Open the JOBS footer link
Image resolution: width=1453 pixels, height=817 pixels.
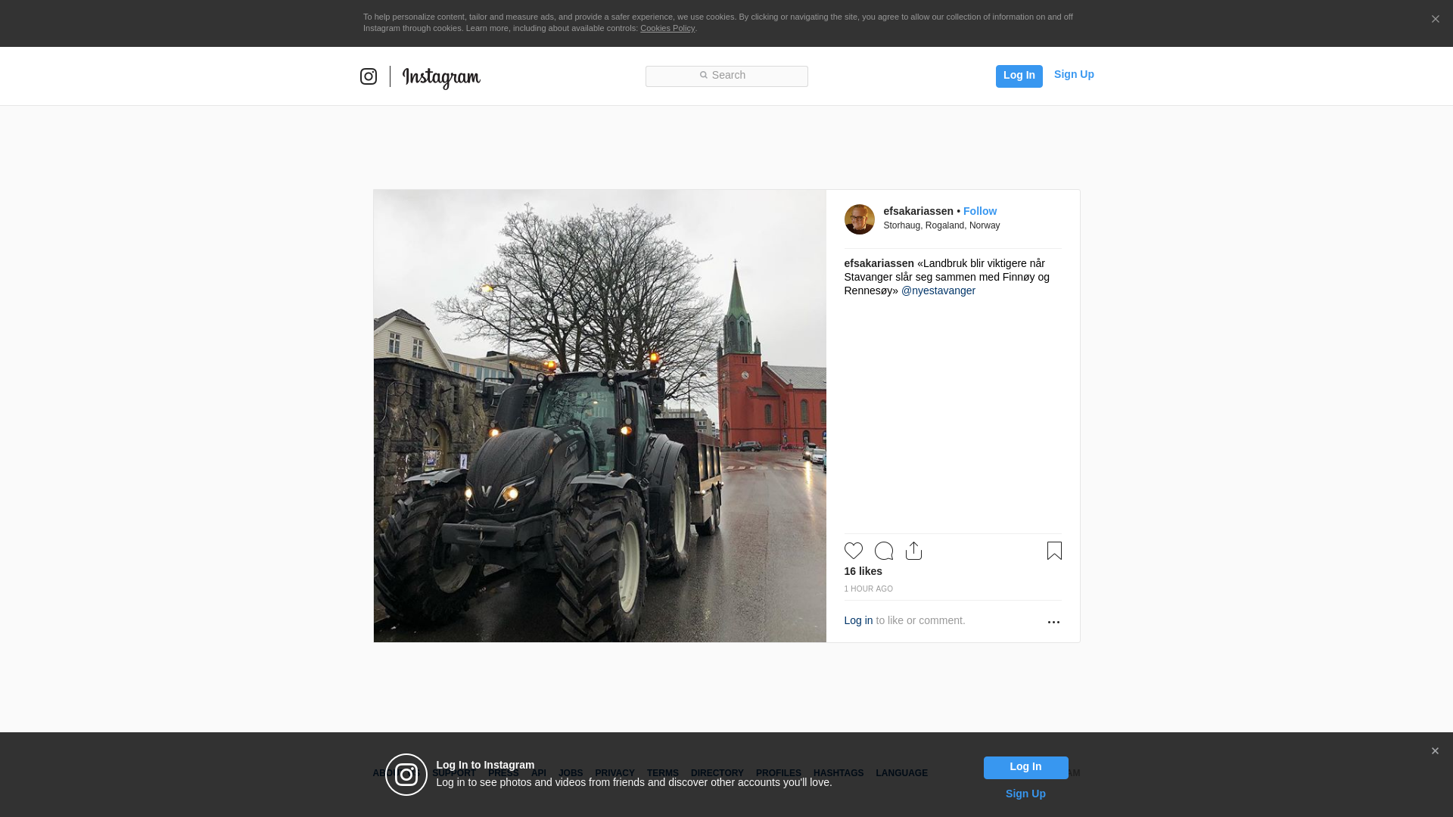point(571,773)
